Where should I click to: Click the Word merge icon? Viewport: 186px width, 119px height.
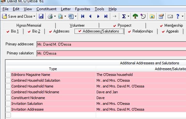(x=71, y=16)
